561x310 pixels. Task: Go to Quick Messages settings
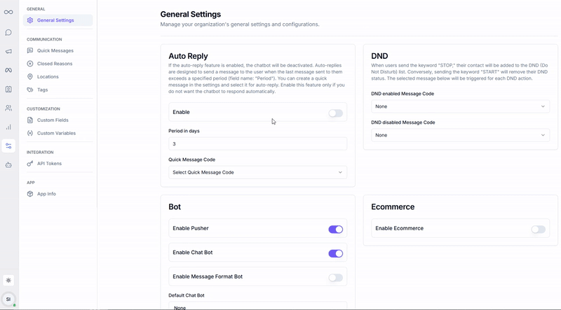pos(55,50)
